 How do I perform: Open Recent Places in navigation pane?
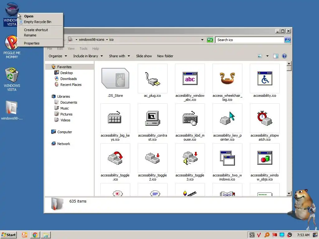point(71,85)
